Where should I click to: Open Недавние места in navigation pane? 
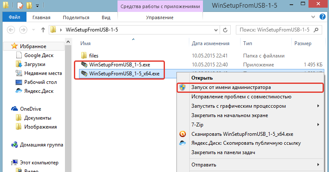(43, 73)
